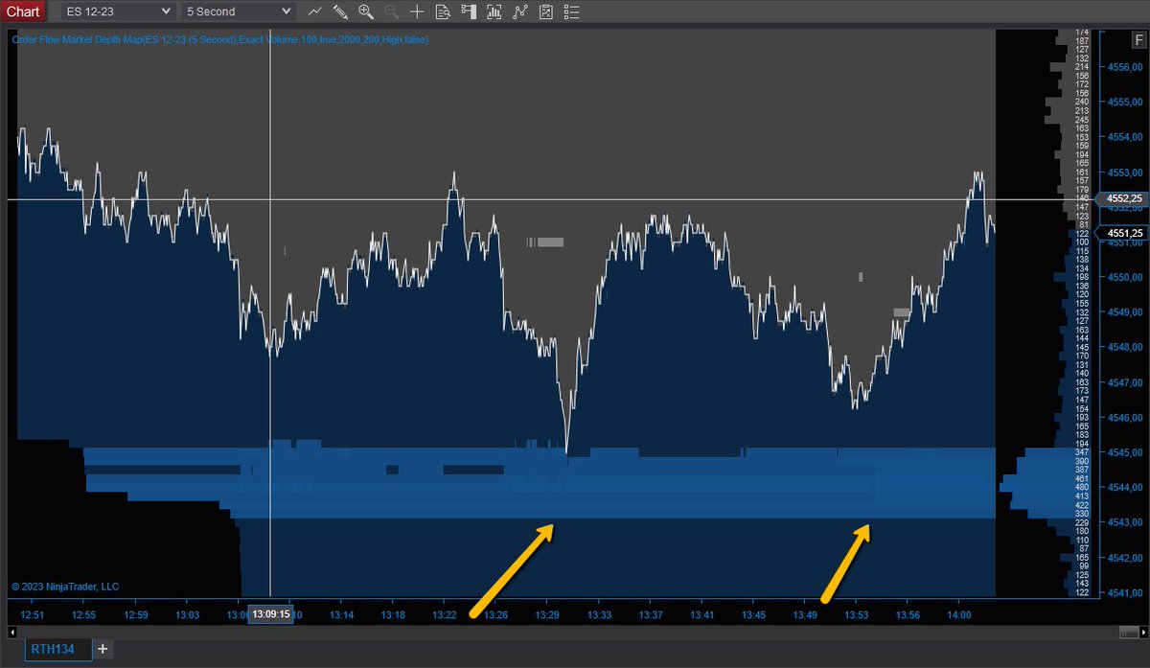Open the Strategies icon

point(545,12)
